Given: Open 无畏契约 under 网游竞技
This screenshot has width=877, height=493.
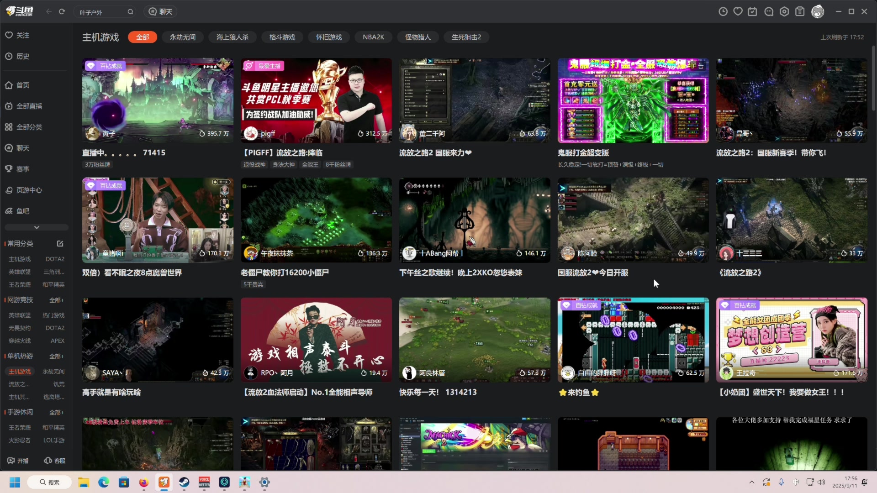Looking at the screenshot, I should (20, 328).
